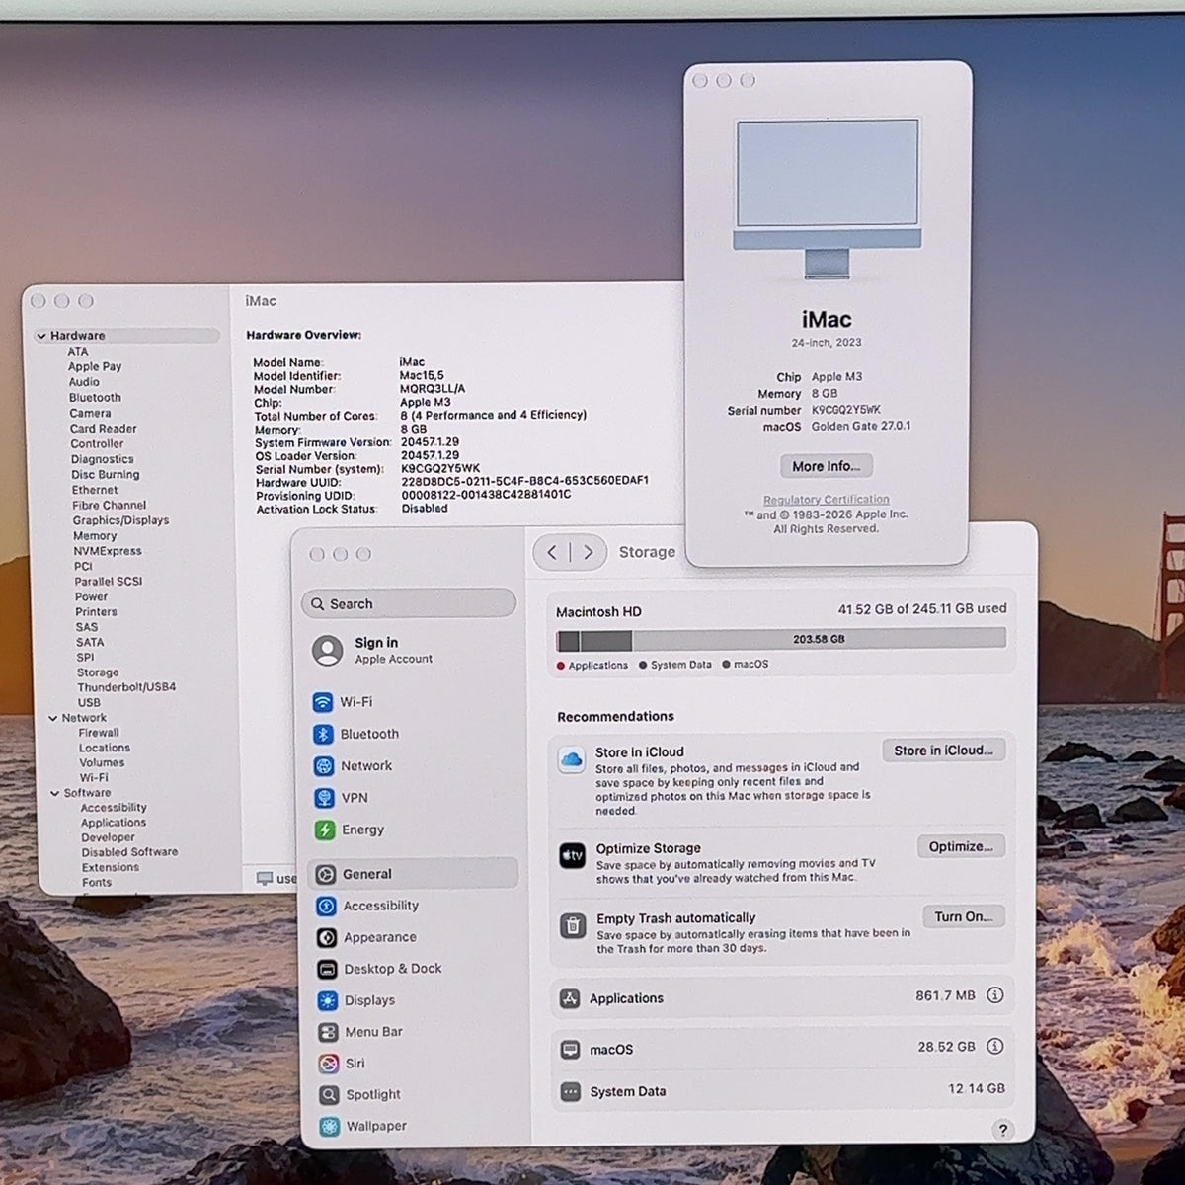This screenshot has width=1185, height=1185.
Task: Select Thunderbolt/USB4 in System Information sidebar
Action: point(126,687)
